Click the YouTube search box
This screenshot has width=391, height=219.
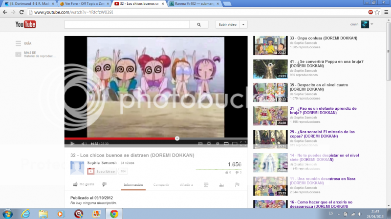(x=127, y=24)
